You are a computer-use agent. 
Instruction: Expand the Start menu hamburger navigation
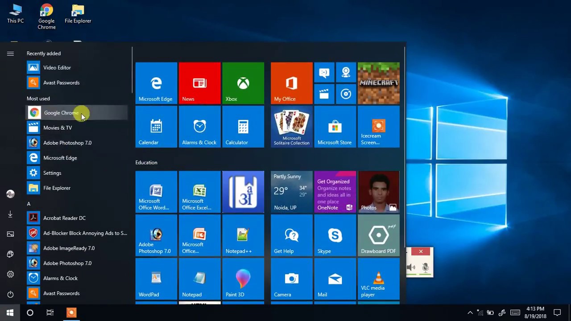point(10,54)
